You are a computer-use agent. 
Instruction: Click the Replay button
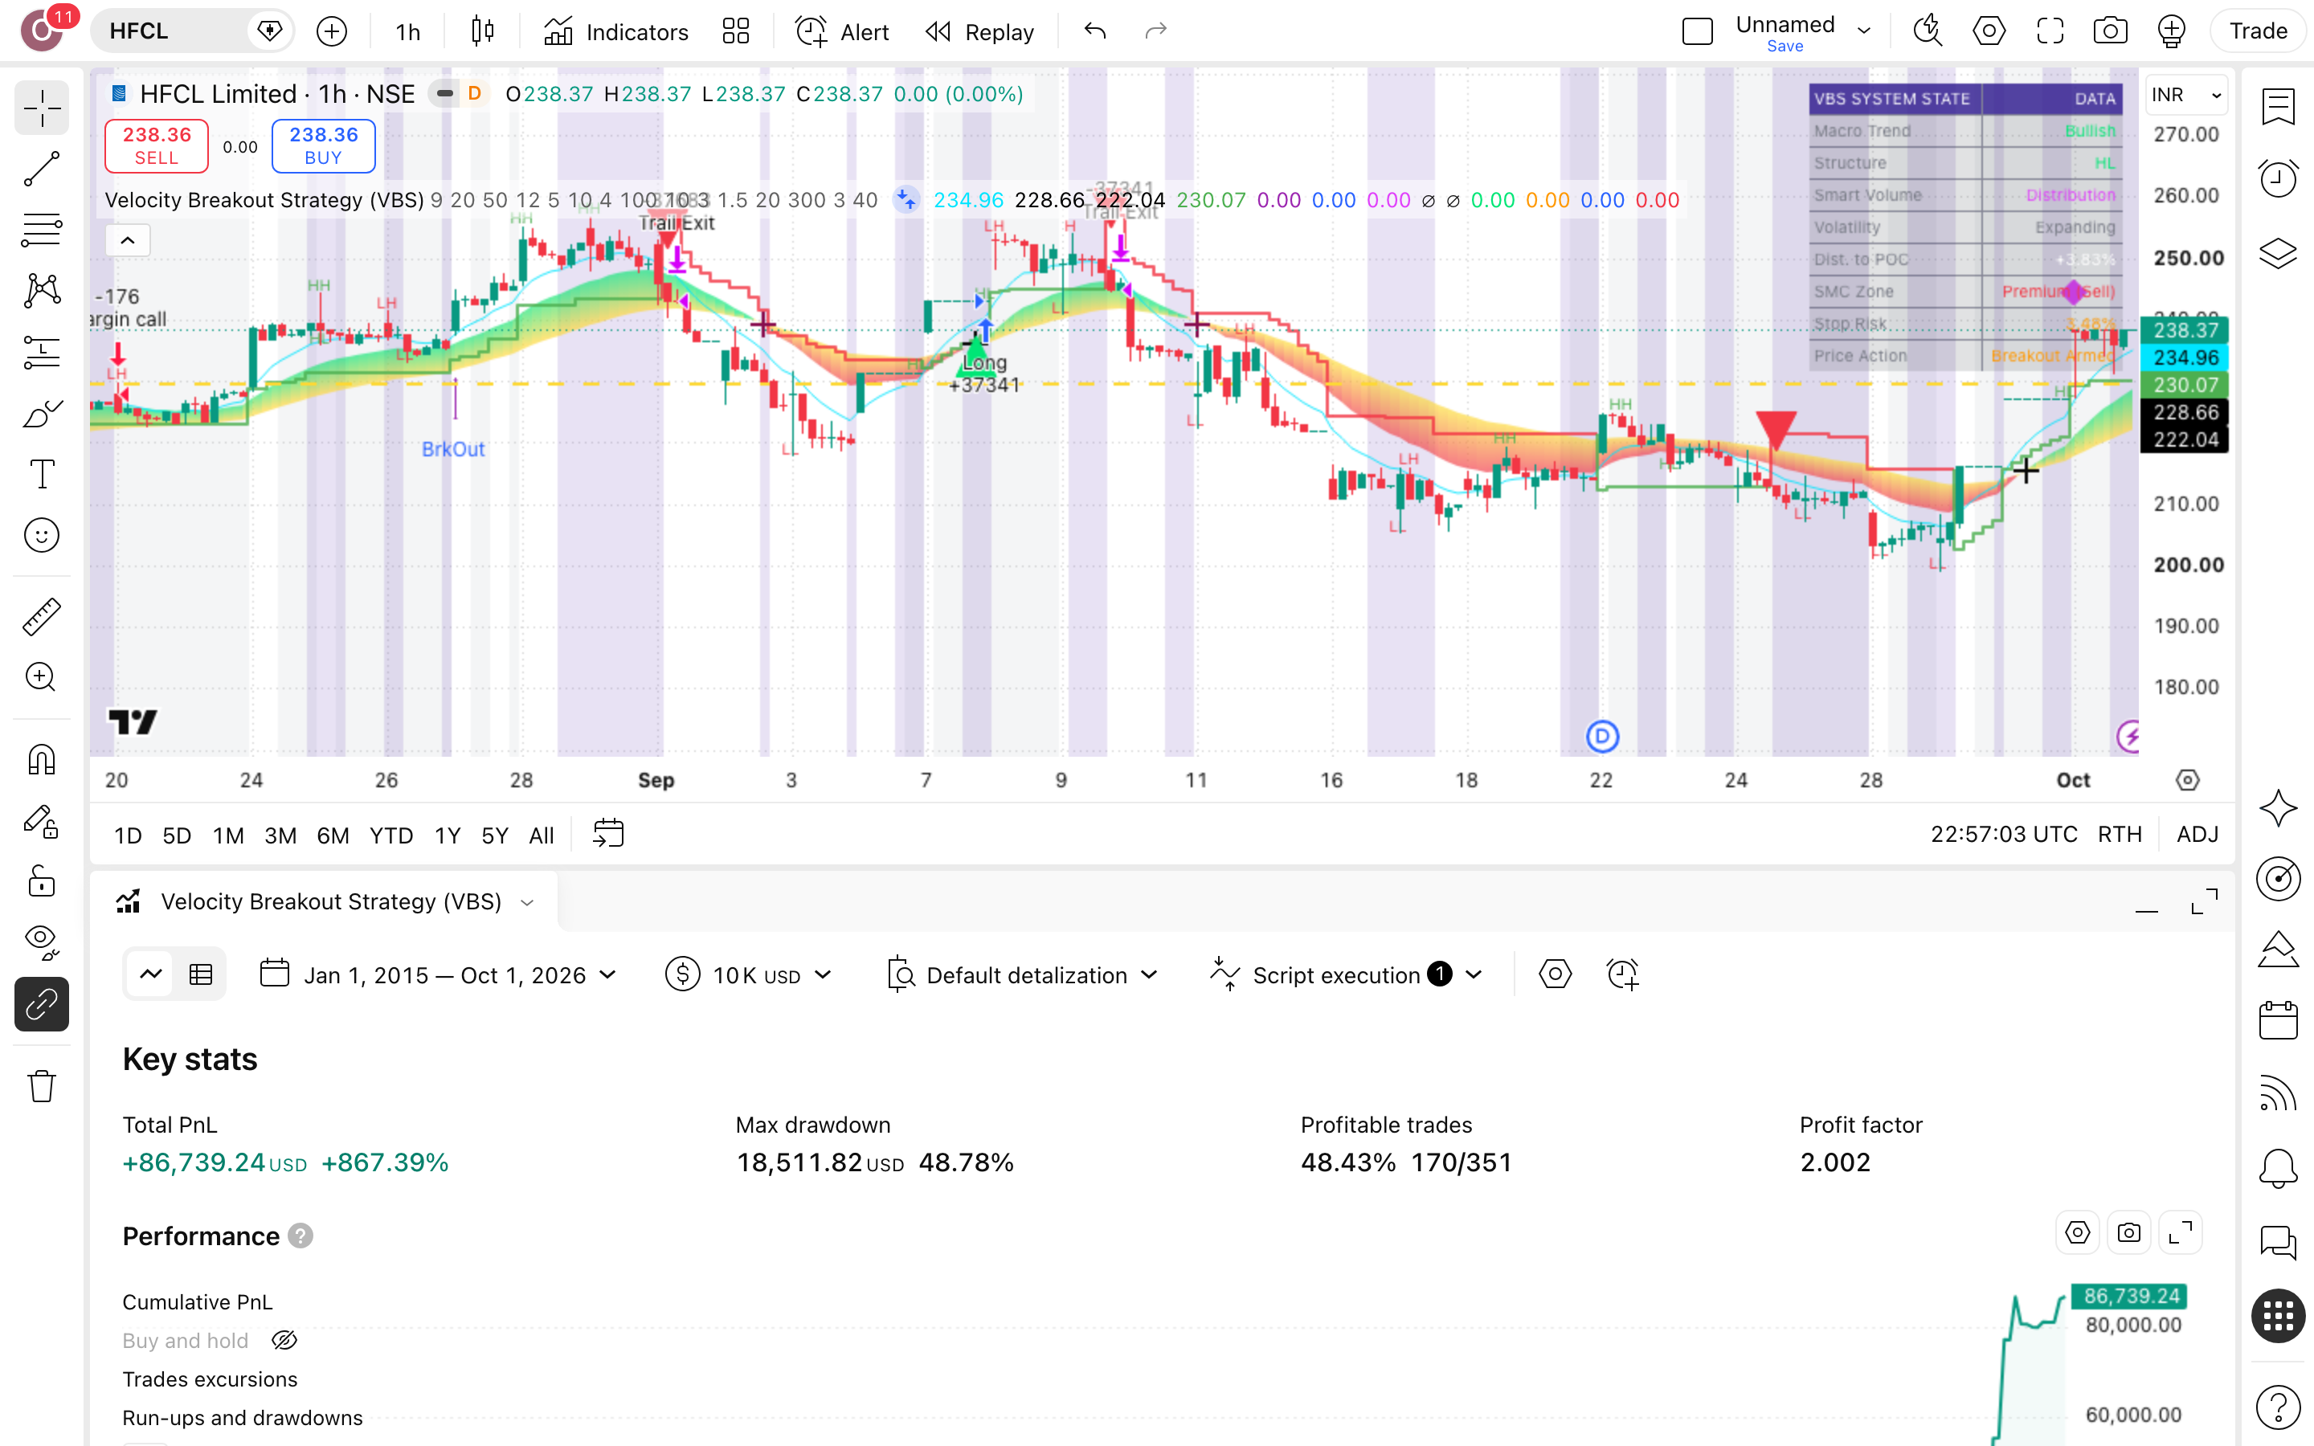pos(980,31)
